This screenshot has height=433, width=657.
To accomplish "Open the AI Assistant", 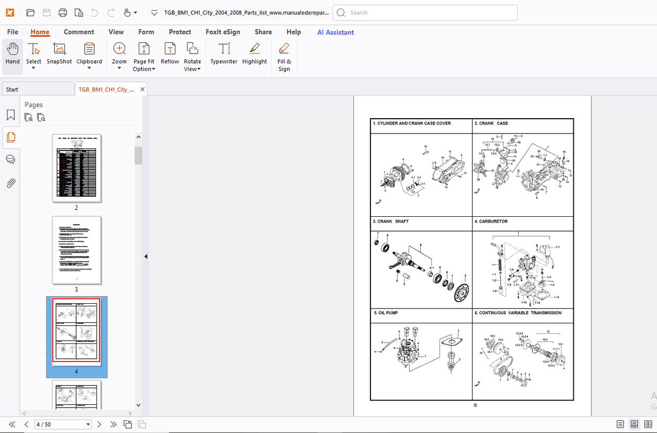I will tap(335, 32).
